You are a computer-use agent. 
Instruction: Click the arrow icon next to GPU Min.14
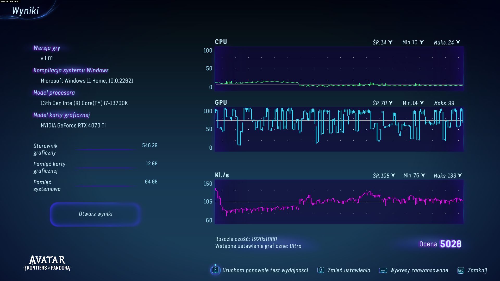click(x=422, y=103)
